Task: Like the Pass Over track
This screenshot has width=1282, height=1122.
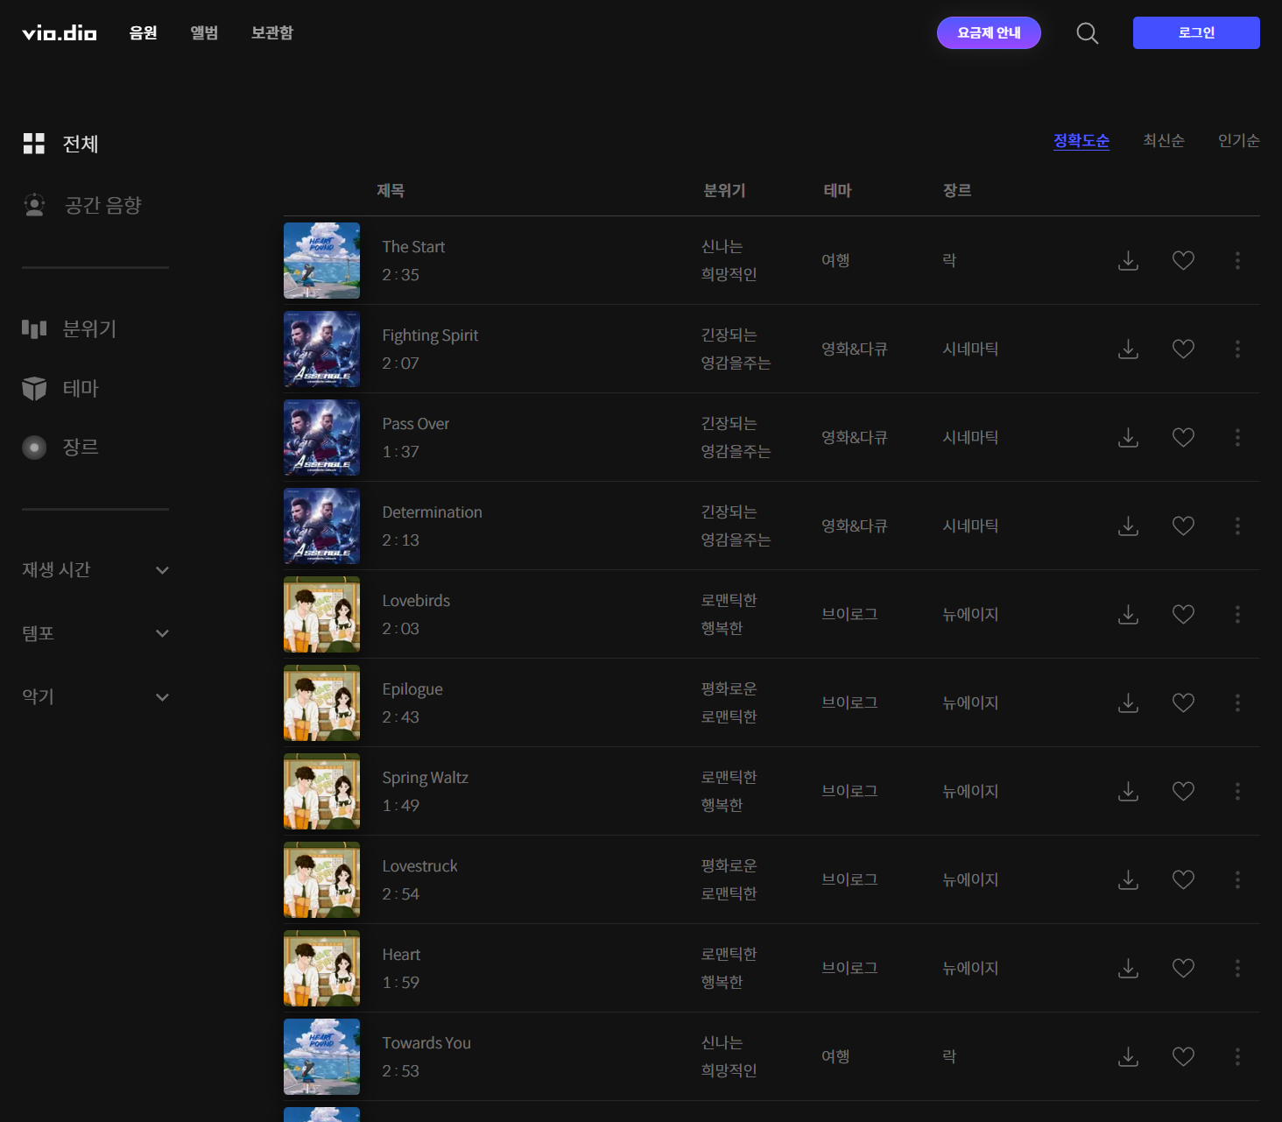Action: coord(1182,438)
